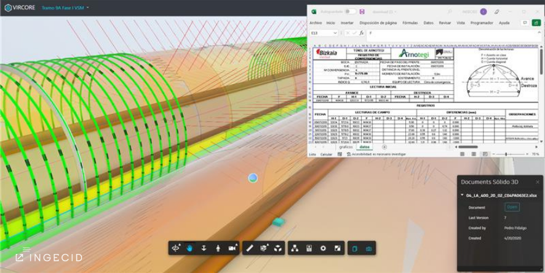Adjust the Excel zoom slider
This screenshot has width=545, height=273.
click(x=506, y=155)
